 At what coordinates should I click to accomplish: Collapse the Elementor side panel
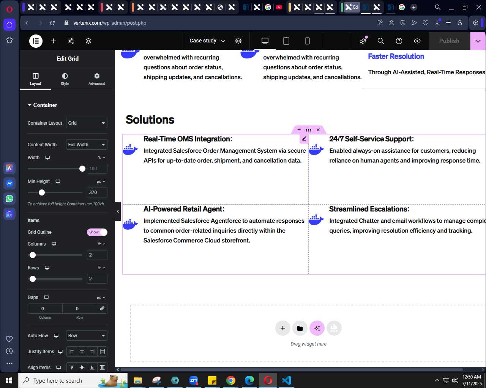[x=118, y=211]
